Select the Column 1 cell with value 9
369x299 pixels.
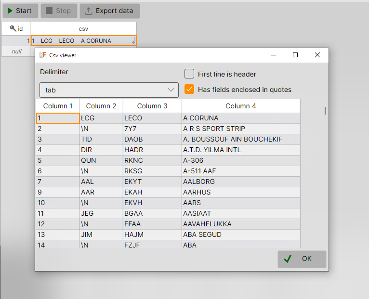(x=58, y=192)
